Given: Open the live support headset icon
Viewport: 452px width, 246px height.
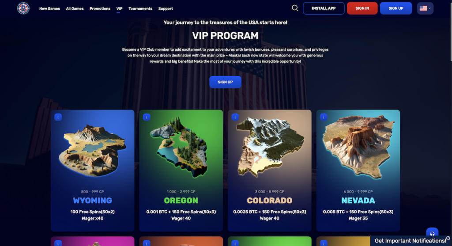Looking at the screenshot, I should [432, 233].
